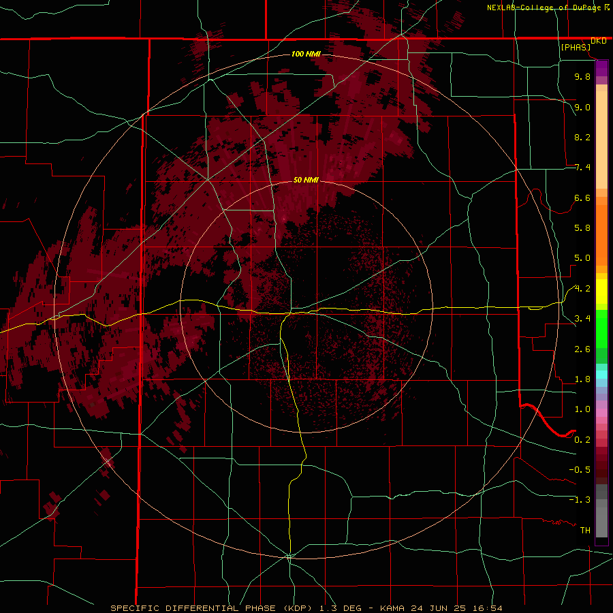Select the 9.8 scale value

tap(582, 76)
